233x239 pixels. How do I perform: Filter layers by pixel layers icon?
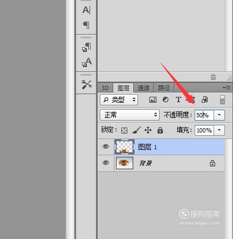tap(153, 99)
